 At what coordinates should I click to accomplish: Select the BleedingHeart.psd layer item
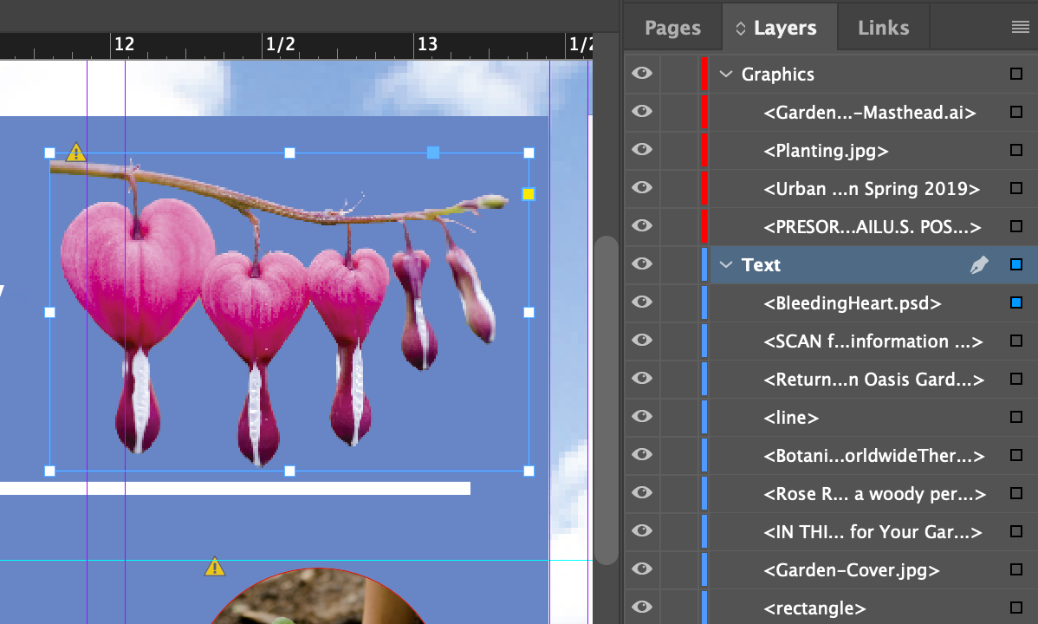tap(852, 303)
